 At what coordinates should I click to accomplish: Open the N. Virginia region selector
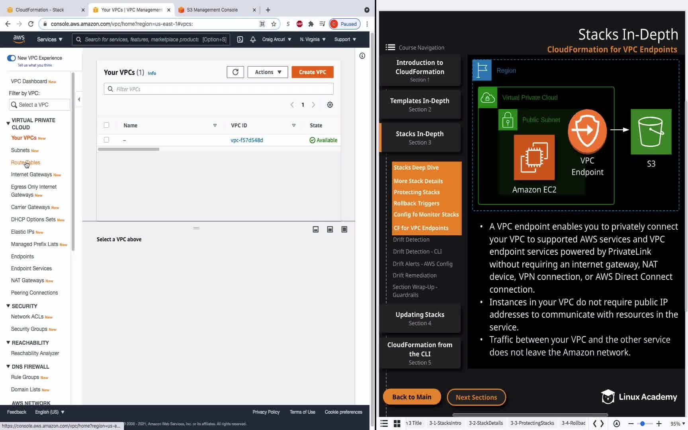313,39
